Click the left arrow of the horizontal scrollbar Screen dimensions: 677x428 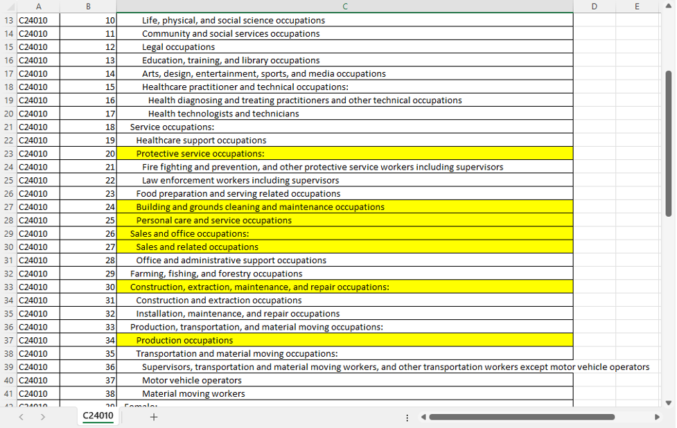[x=423, y=417]
